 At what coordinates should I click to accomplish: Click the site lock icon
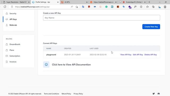(x=12, y=7)
